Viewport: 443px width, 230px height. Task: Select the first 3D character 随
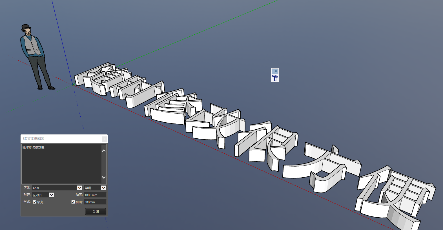[x=96, y=78]
